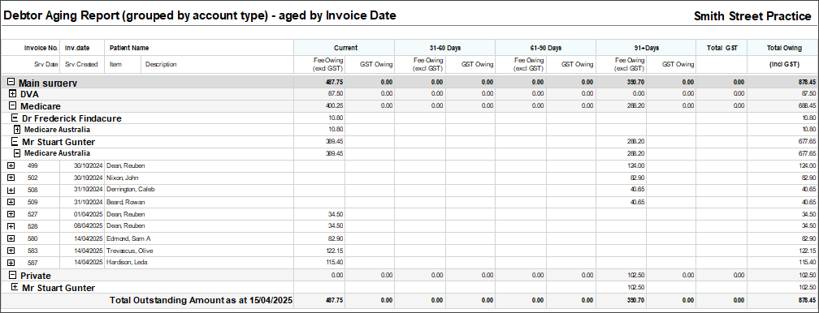
Task: Collapse Mr Stuart Gunter under Medicare
Action: click(15, 141)
